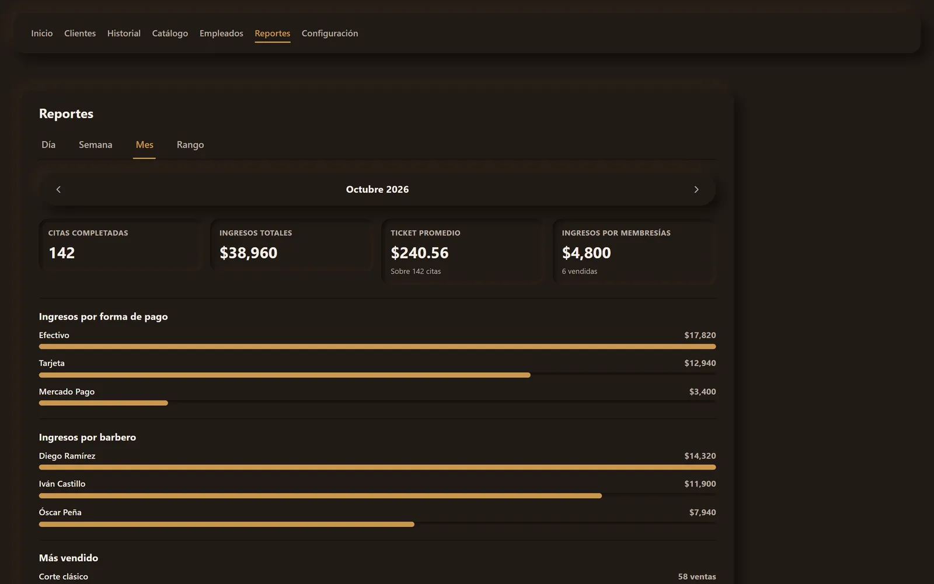Click the $3,400 amount
The height and width of the screenshot is (584, 934).
tap(702, 392)
